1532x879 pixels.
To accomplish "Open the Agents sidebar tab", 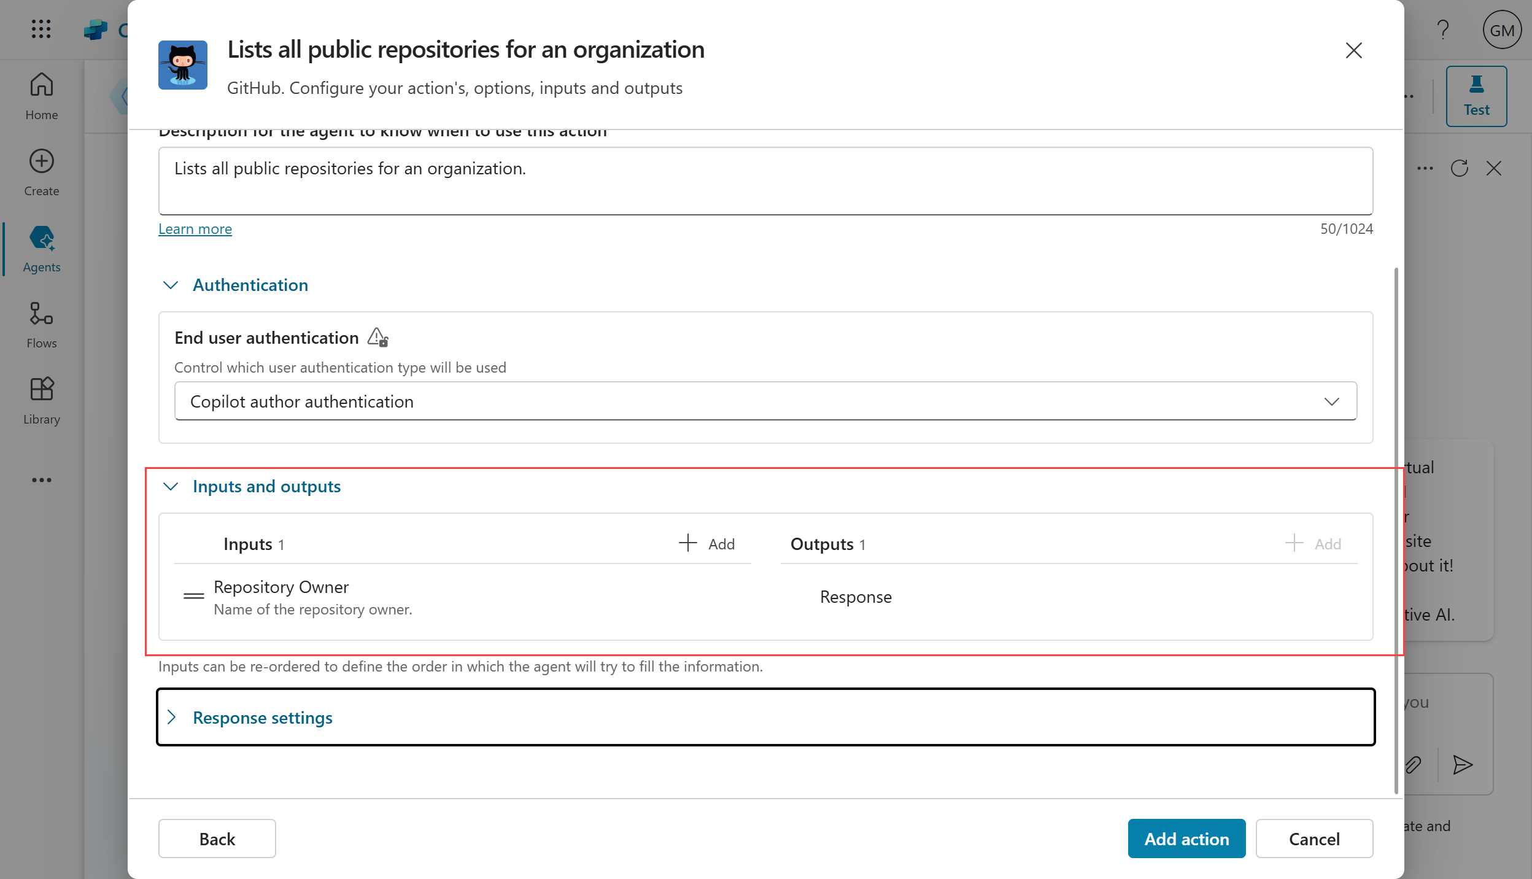I will [x=41, y=248].
